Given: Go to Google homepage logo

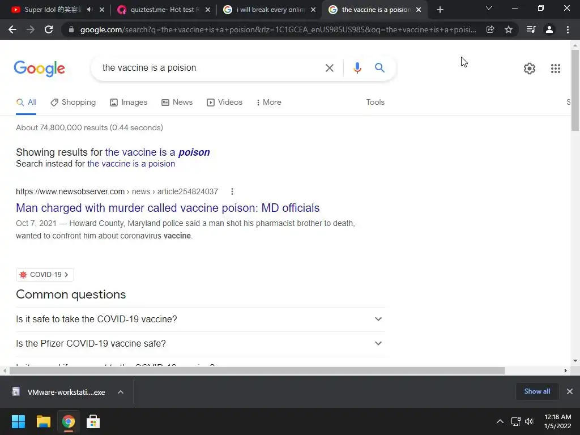Looking at the screenshot, I should tap(40, 69).
